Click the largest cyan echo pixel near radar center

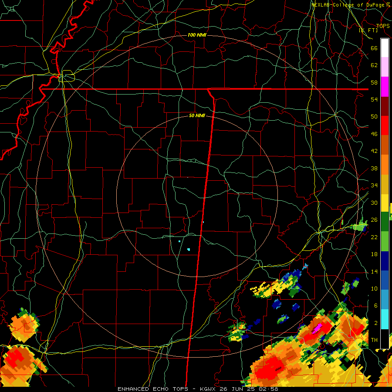tap(189, 250)
